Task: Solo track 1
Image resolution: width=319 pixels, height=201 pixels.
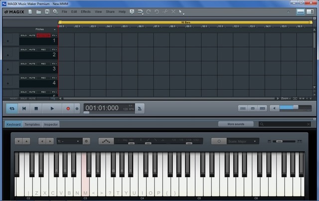Action: coord(24,36)
